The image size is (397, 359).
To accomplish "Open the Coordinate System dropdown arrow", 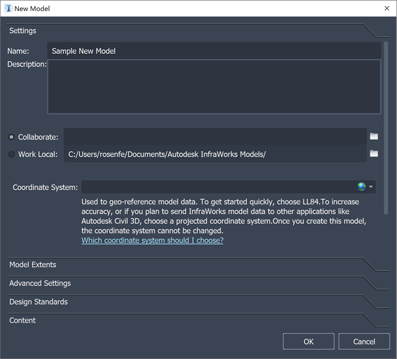I will click(371, 187).
